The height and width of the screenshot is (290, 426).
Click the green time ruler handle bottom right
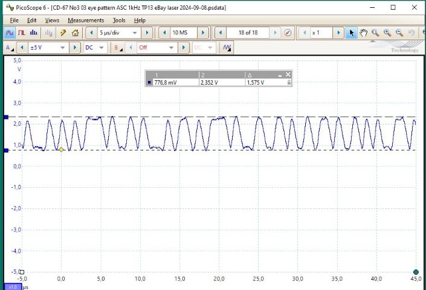[416, 272]
